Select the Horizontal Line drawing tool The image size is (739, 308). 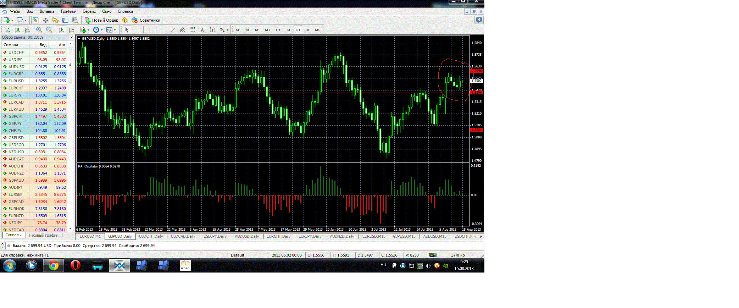162,30
